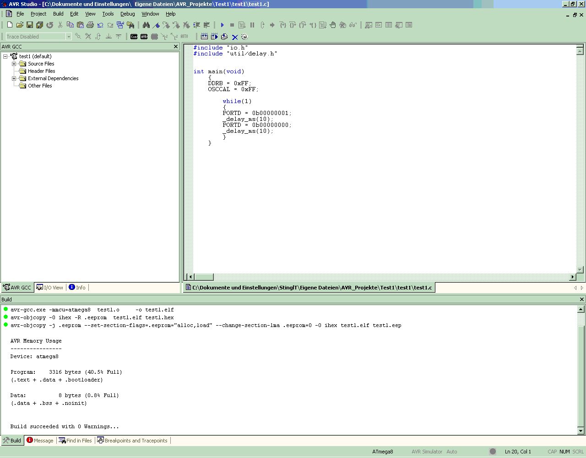Switch to the Message output tab

point(40,441)
